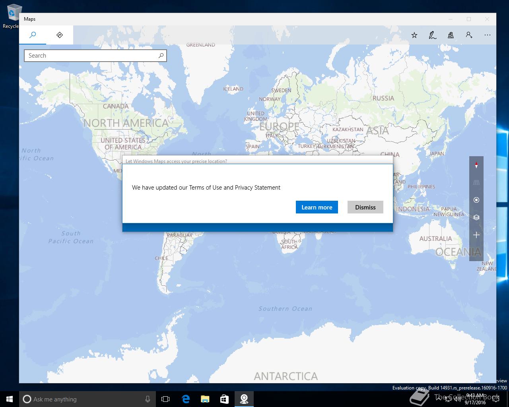509x407 pixels.
Task: Click the Maps app taskbar icon
Action: [244, 399]
